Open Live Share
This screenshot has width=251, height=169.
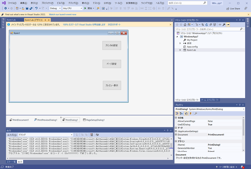click(233, 9)
